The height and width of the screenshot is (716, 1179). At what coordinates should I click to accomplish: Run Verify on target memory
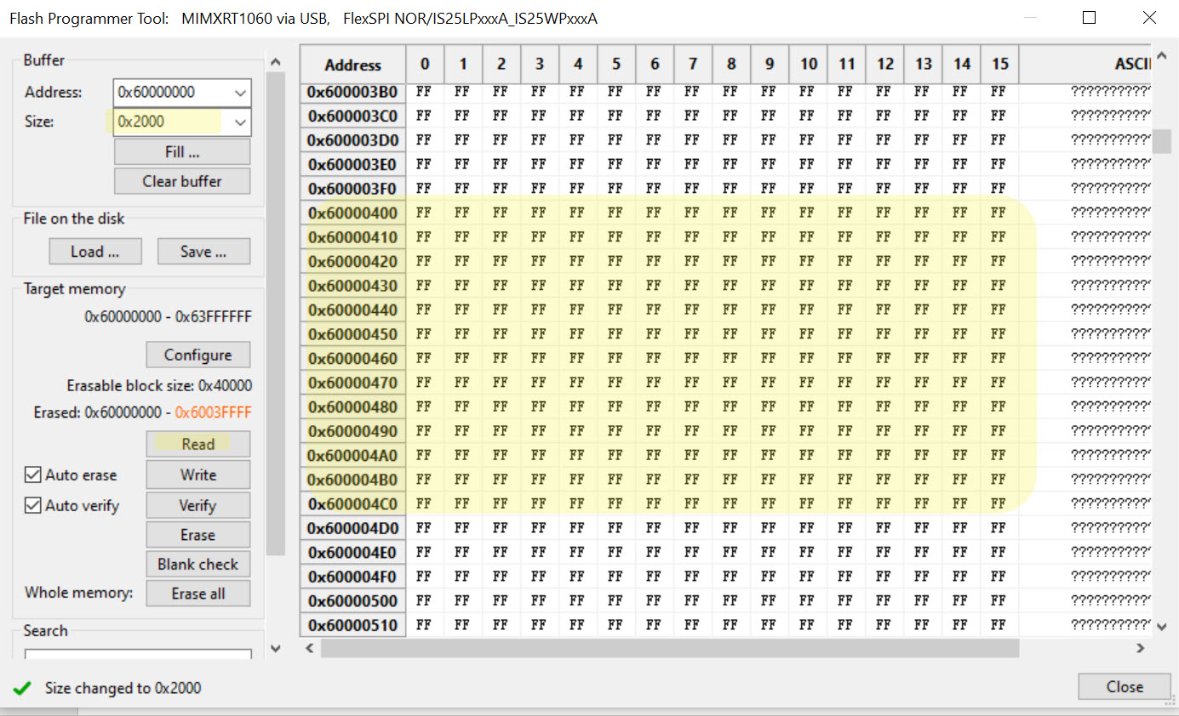click(197, 505)
